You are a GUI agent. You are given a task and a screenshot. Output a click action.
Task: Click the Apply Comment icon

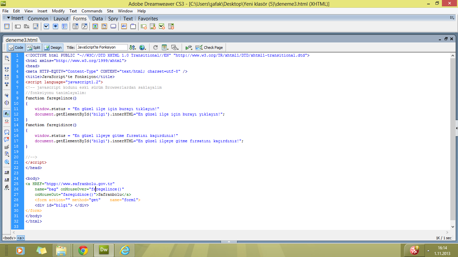point(7,132)
